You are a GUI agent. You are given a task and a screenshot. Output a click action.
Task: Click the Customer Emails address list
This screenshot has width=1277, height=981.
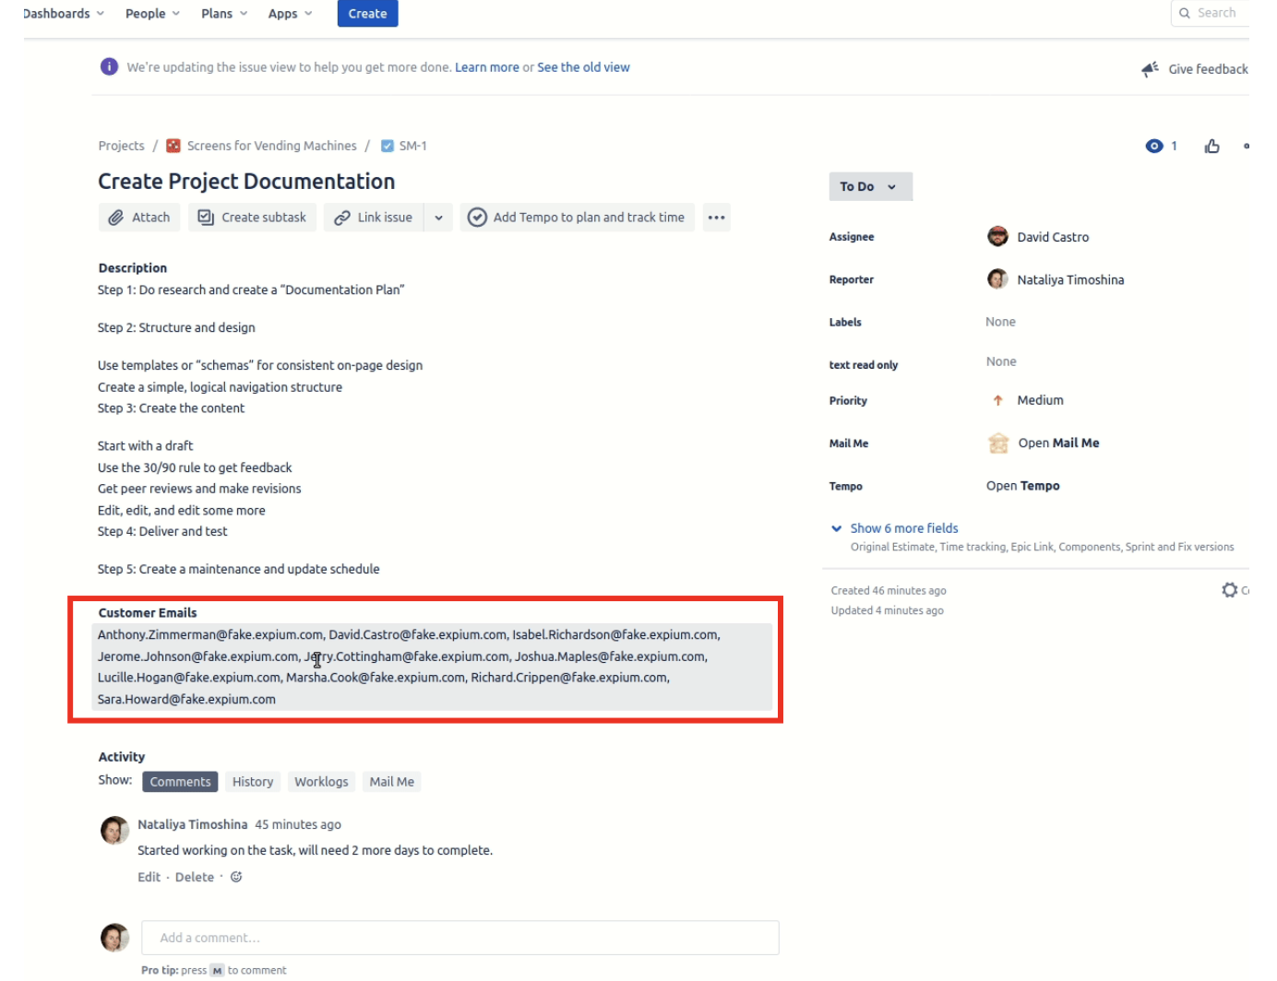[x=433, y=667]
